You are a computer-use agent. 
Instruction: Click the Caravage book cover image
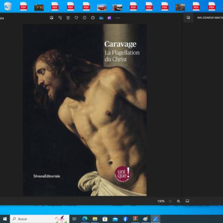tap(85, 110)
